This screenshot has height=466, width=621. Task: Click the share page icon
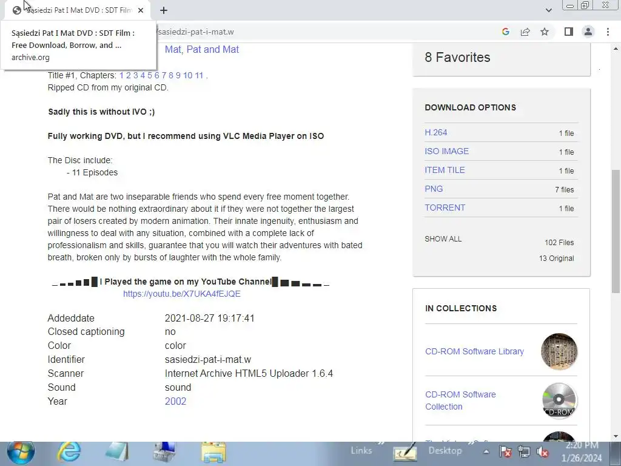click(x=525, y=32)
